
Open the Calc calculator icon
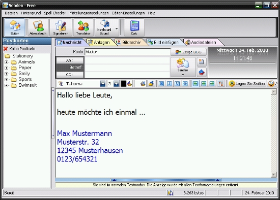[x=134, y=27]
